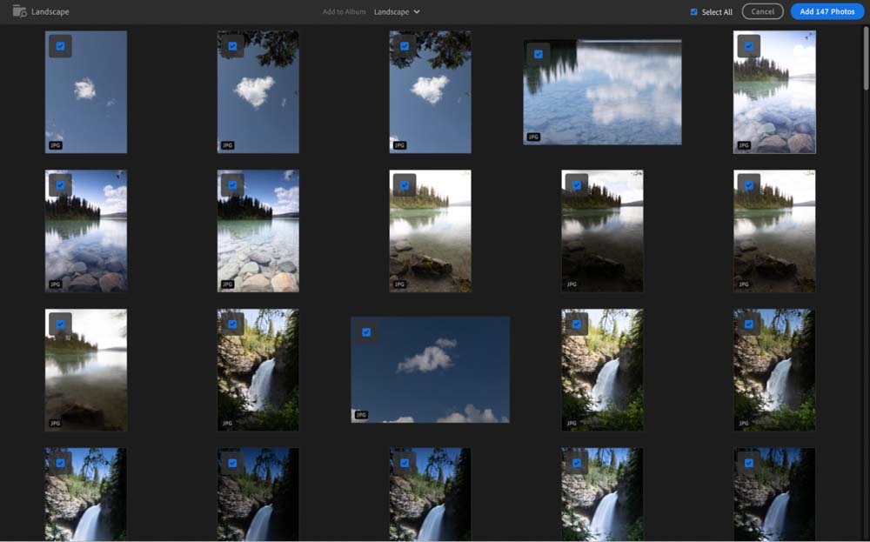Open the Landscape album dropdown
The image size is (870, 542).
(397, 11)
